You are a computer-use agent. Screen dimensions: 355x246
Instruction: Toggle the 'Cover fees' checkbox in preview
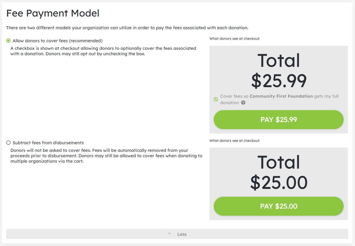pos(216,99)
